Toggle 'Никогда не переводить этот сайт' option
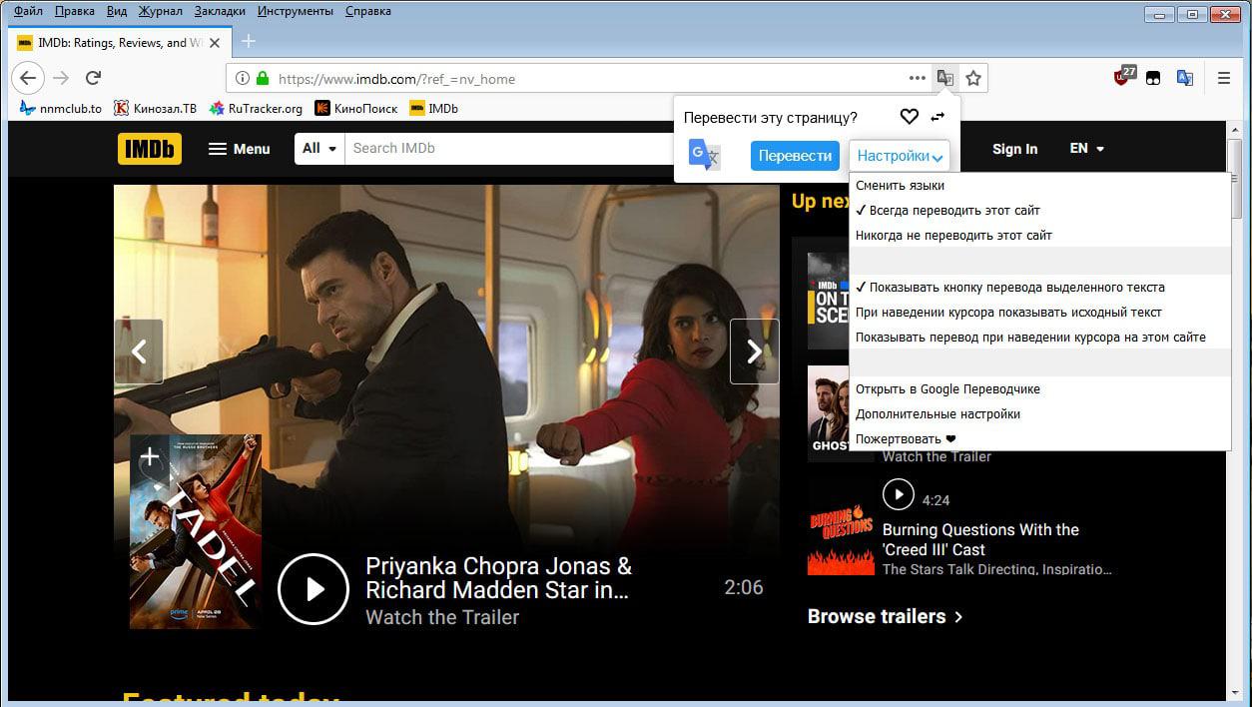 click(1039, 236)
